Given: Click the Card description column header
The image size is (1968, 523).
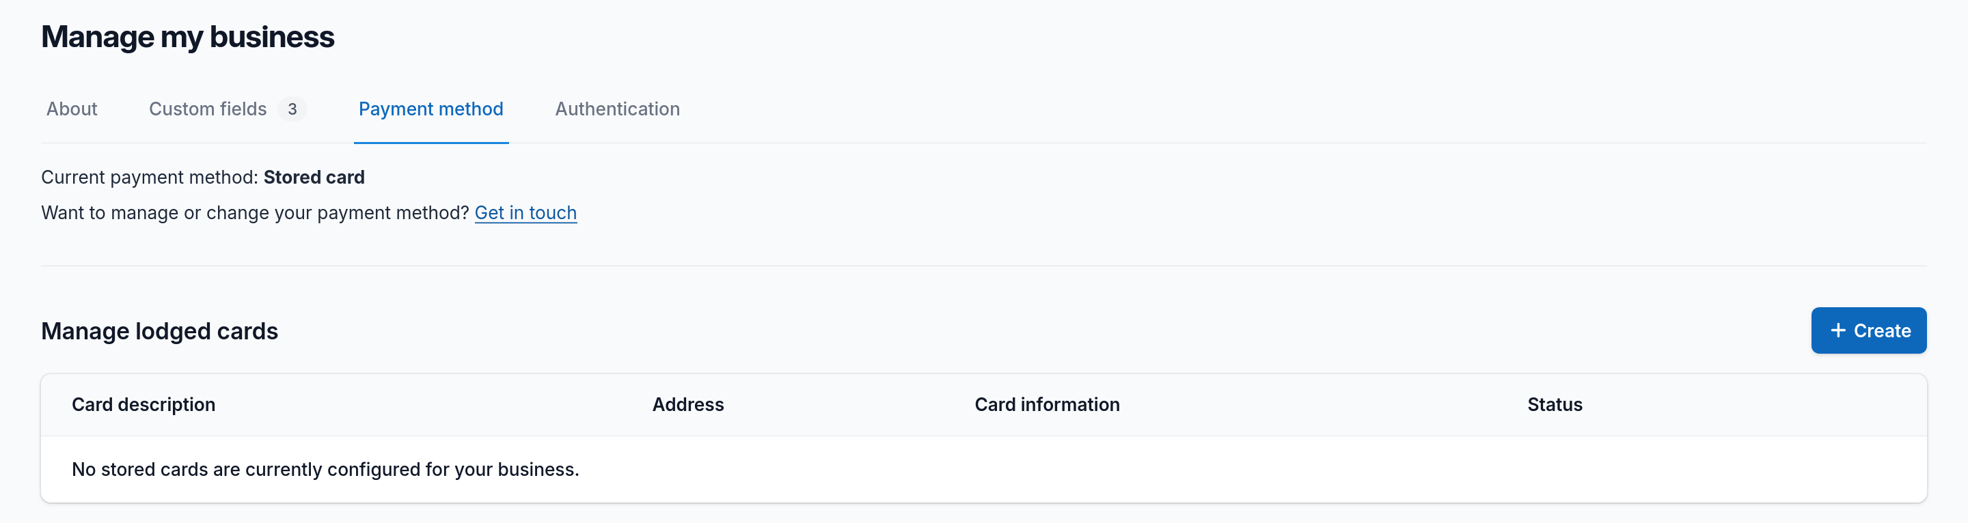Looking at the screenshot, I should pos(143,405).
